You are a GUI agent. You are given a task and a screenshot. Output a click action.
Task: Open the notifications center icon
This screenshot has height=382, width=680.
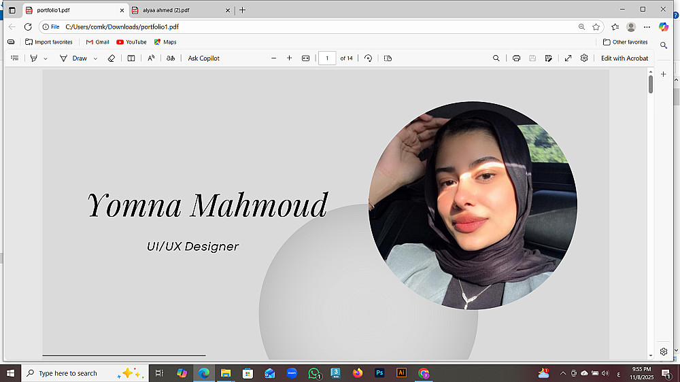666,373
